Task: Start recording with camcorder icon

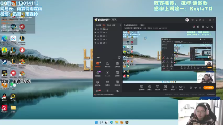Action: coord(191,87)
